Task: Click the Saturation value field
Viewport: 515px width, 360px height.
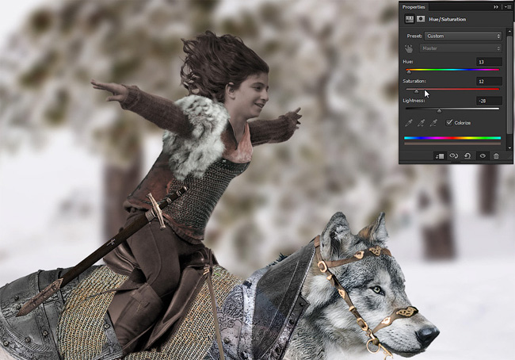Action: (x=489, y=81)
